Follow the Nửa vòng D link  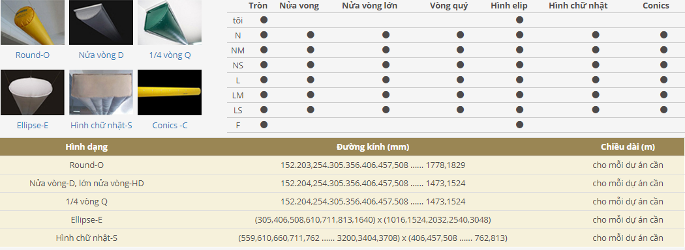101,55
